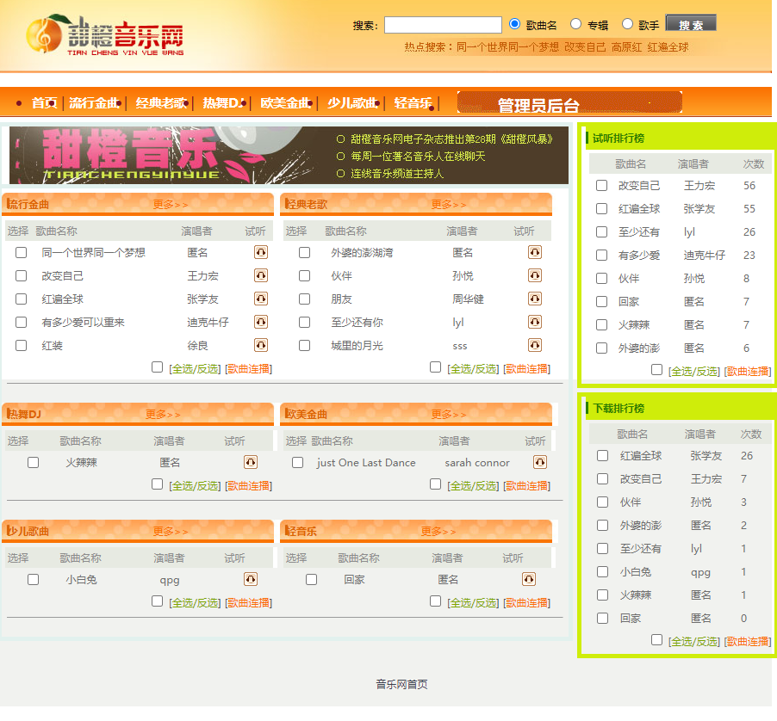Open the 欧美金曲 navigation menu item
The height and width of the screenshot is (721, 777).
tap(285, 102)
